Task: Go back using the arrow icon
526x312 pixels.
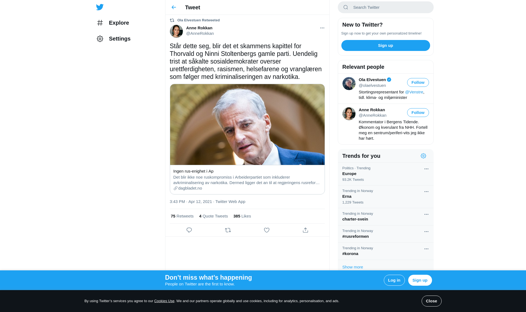Action: point(174,7)
